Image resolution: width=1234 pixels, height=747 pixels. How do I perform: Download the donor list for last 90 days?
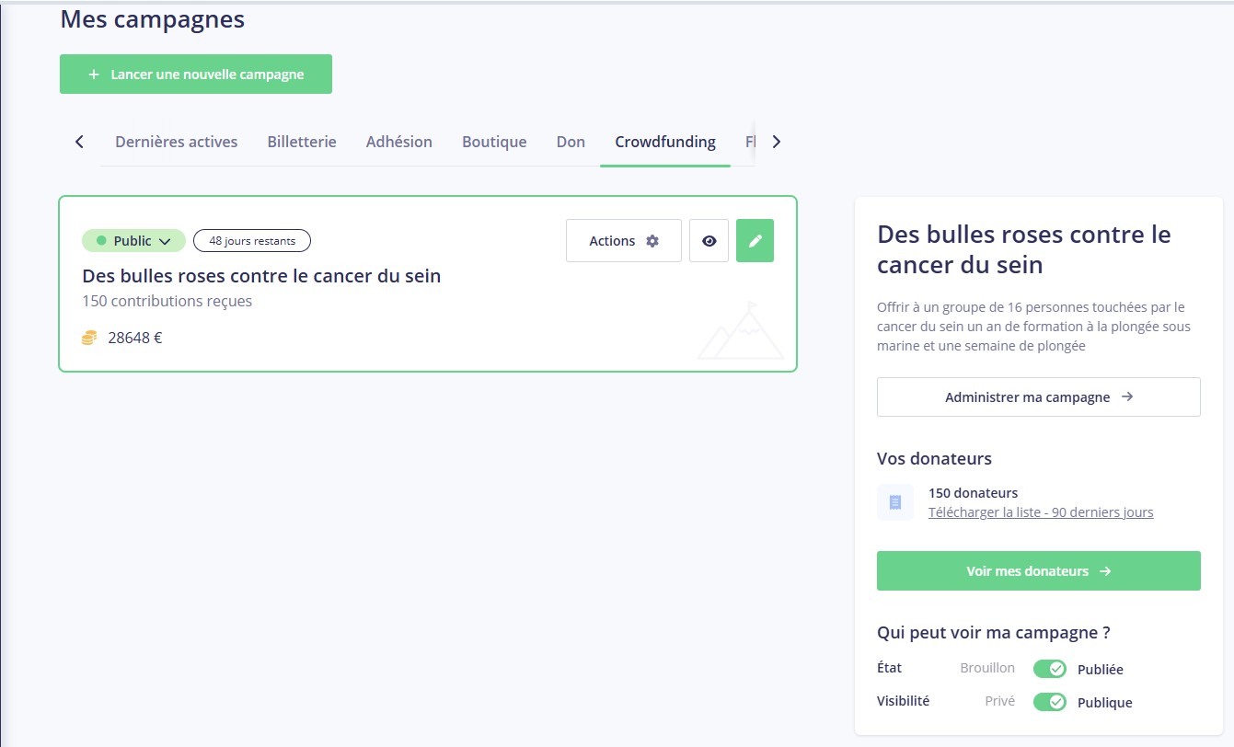coord(1040,512)
